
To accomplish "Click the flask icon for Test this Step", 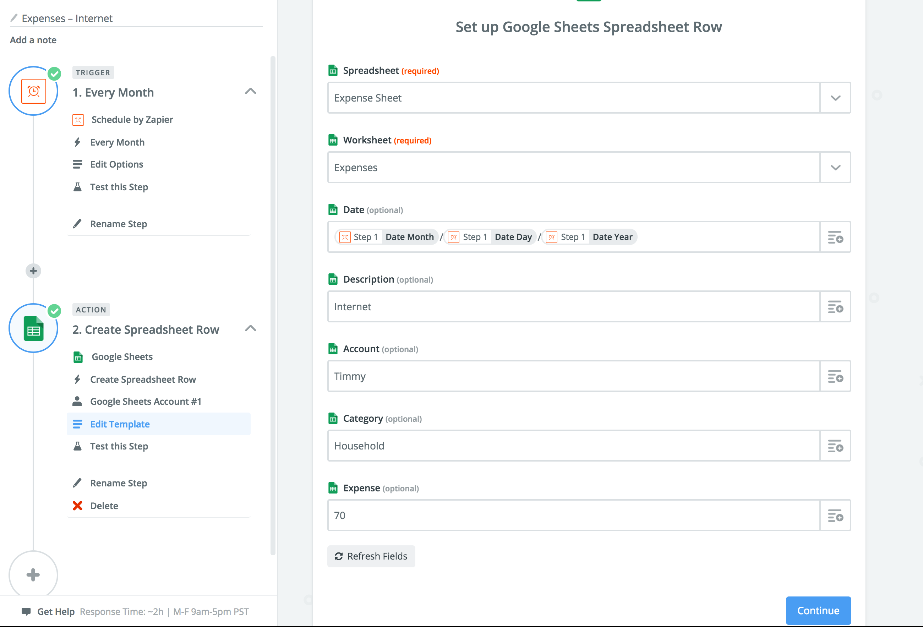I will click(x=78, y=446).
